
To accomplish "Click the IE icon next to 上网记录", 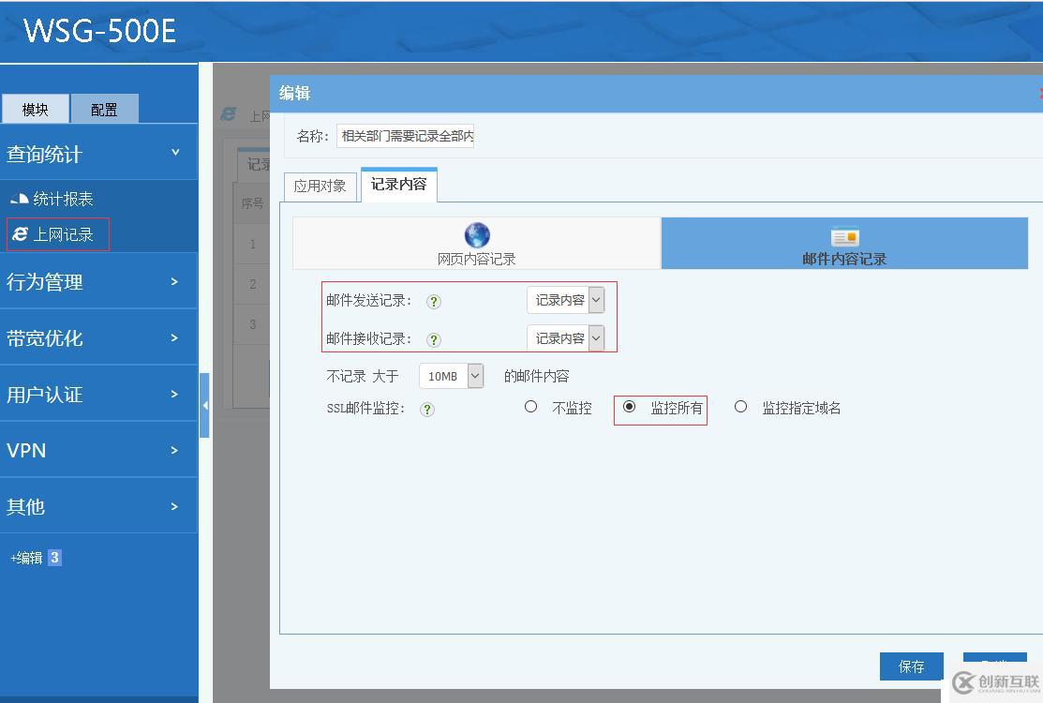I will point(20,234).
